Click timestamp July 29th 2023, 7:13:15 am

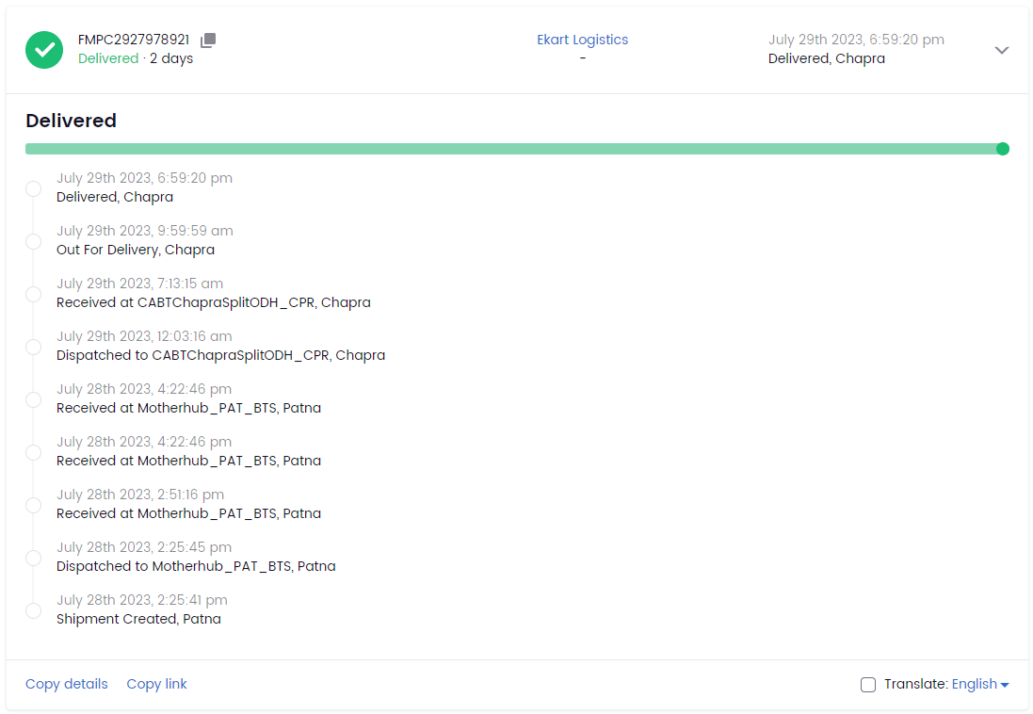point(139,284)
